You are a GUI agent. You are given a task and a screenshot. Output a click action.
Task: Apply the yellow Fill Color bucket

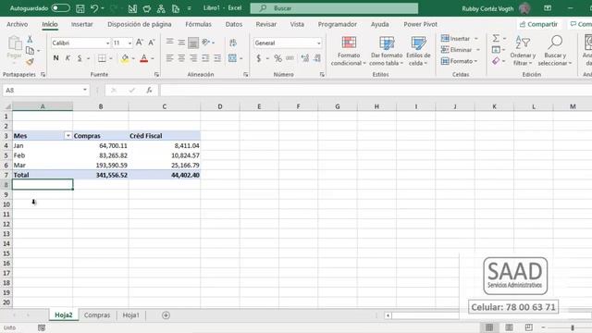click(125, 58)
